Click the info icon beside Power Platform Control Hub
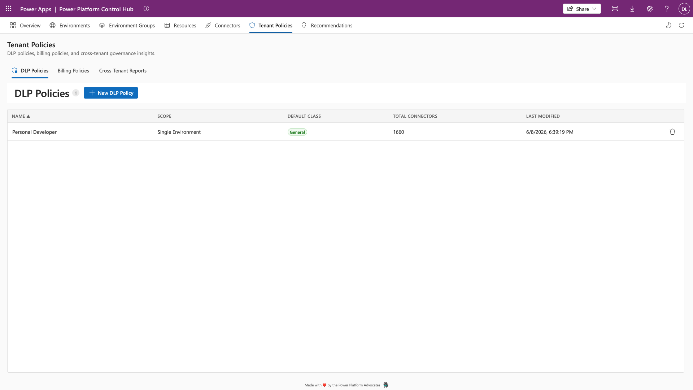Viewport: 693px width, 390px height. pos(146,9)
